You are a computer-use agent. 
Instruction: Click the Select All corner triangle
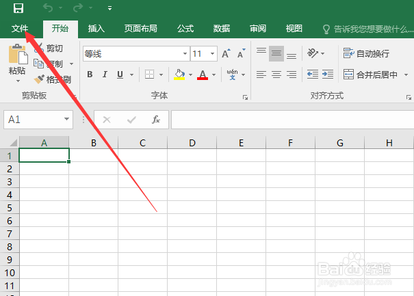click(13, 143)
